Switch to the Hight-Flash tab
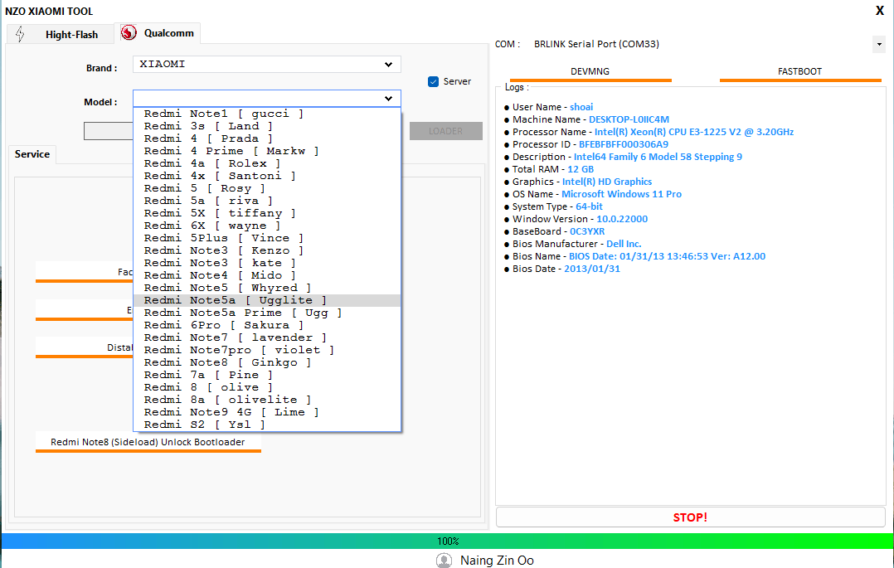894x568 pixels. (x=60, y=34)
